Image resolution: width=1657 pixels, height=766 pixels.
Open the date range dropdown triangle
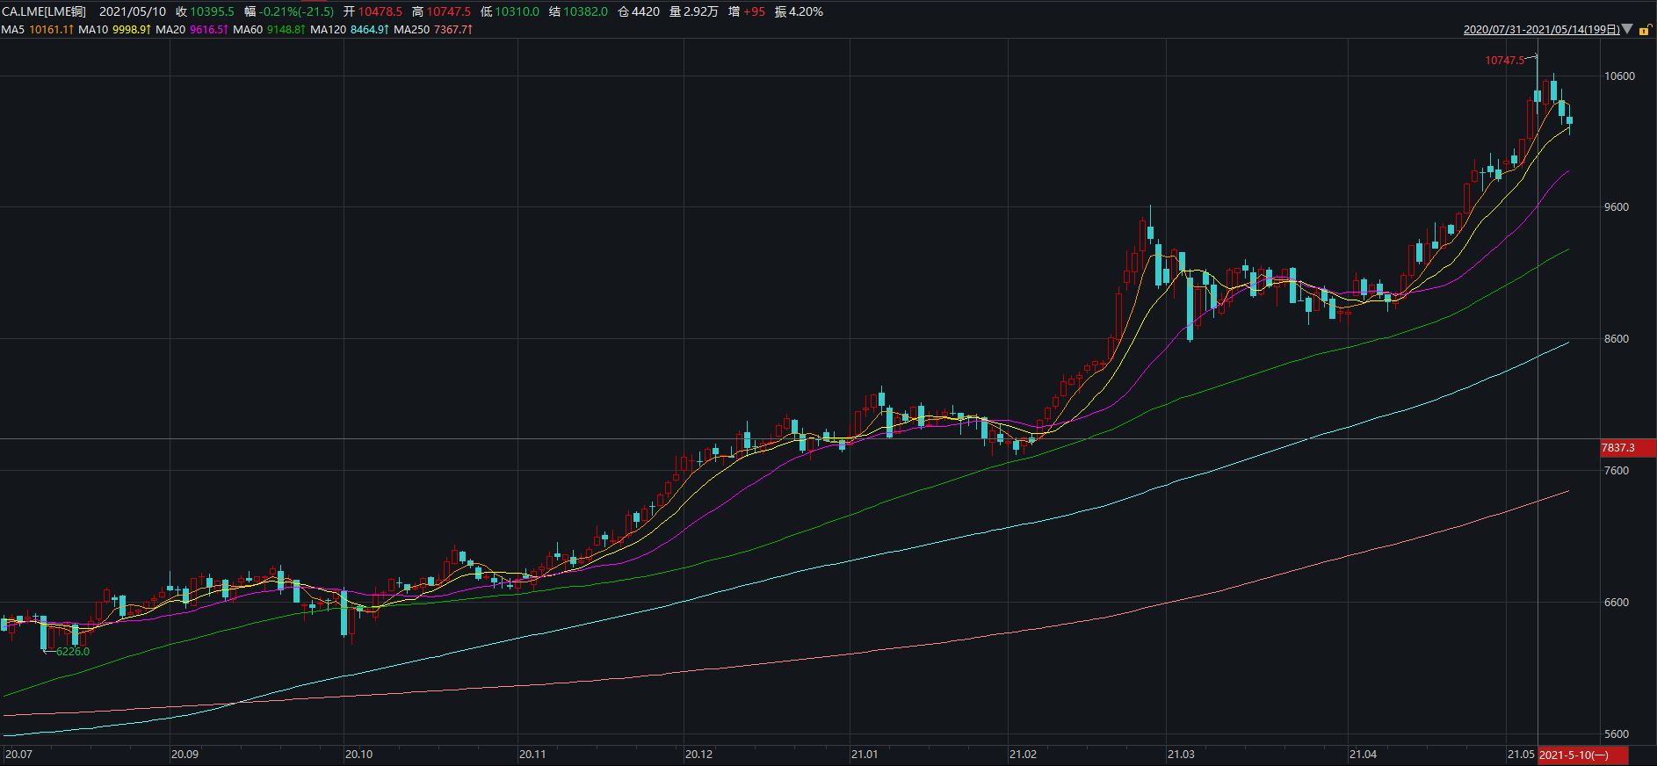point(1627,29)
